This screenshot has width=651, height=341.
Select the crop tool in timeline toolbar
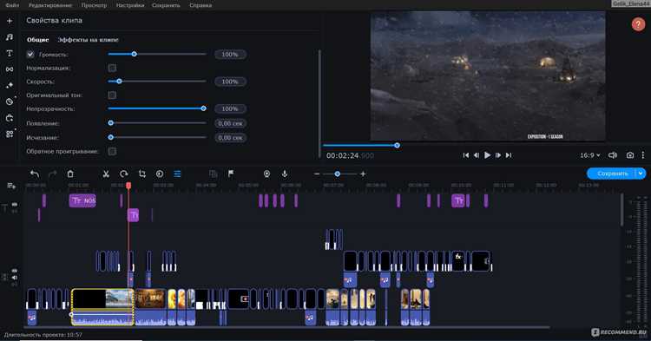(142, 174)
